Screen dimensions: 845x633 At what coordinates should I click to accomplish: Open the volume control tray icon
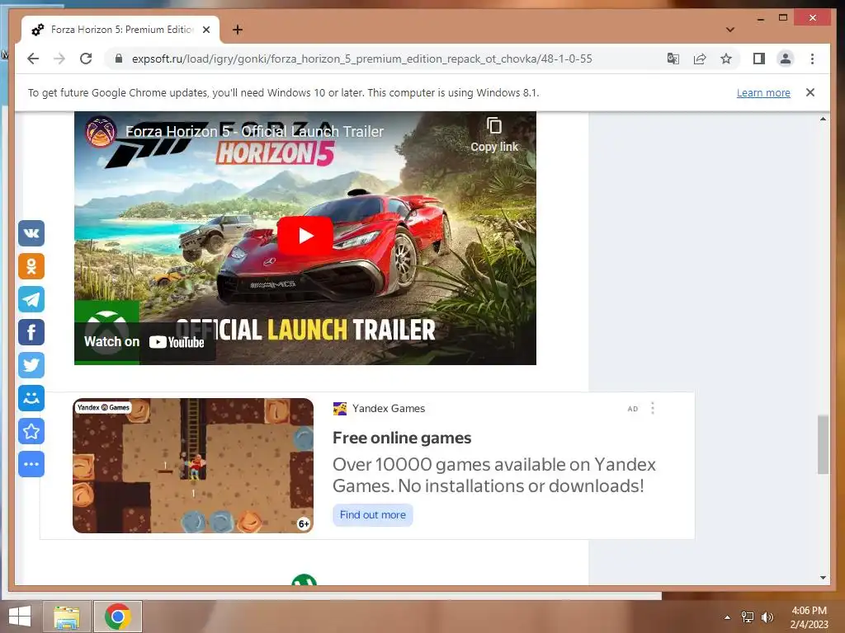[x=767, y=617]
